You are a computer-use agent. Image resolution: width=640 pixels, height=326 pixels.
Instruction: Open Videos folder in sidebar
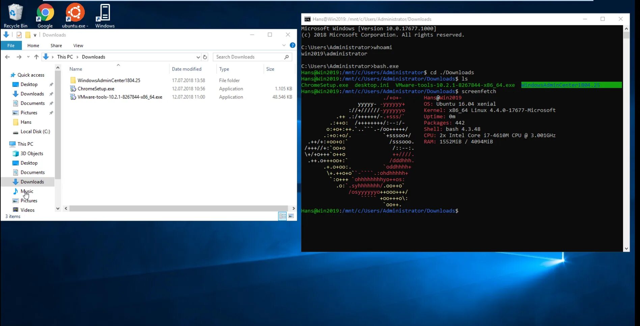tap(27, 210)
